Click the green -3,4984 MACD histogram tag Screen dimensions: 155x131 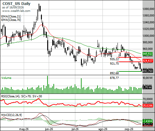tap(147, 121)
